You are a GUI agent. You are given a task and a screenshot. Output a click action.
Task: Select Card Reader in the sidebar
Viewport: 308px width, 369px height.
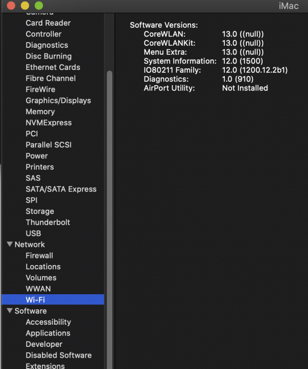(x=48, y=23)
